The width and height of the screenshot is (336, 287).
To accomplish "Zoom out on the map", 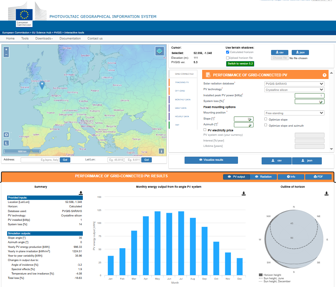I will click(x=6, y=54).
